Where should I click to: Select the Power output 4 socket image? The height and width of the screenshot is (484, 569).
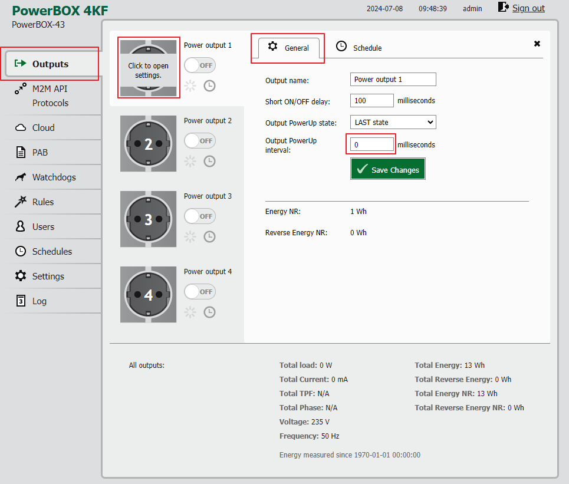[149, 295]
